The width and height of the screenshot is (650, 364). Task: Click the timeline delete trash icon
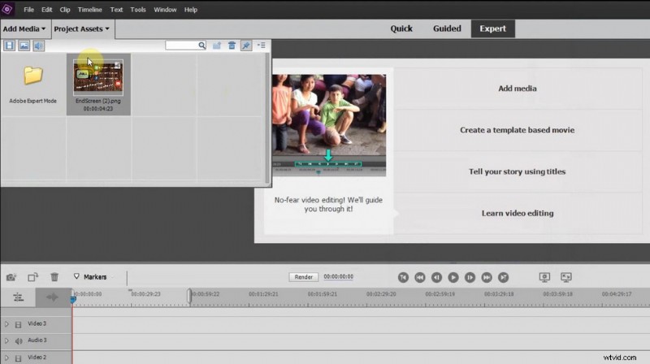54,277
